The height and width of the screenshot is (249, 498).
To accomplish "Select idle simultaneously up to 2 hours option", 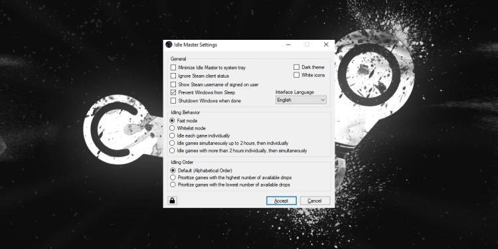I will (x=172, y=143).
